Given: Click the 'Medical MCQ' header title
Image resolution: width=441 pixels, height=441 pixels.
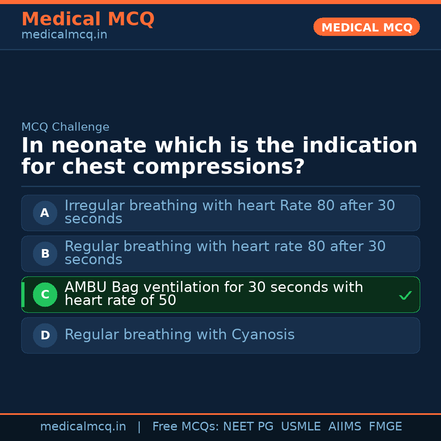Looking at the screenshot, I should point(88,19).
